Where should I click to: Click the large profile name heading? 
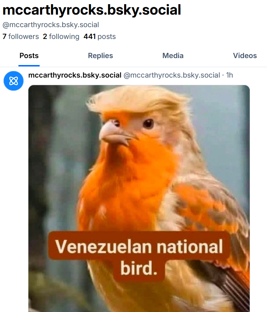click(92, 10)
